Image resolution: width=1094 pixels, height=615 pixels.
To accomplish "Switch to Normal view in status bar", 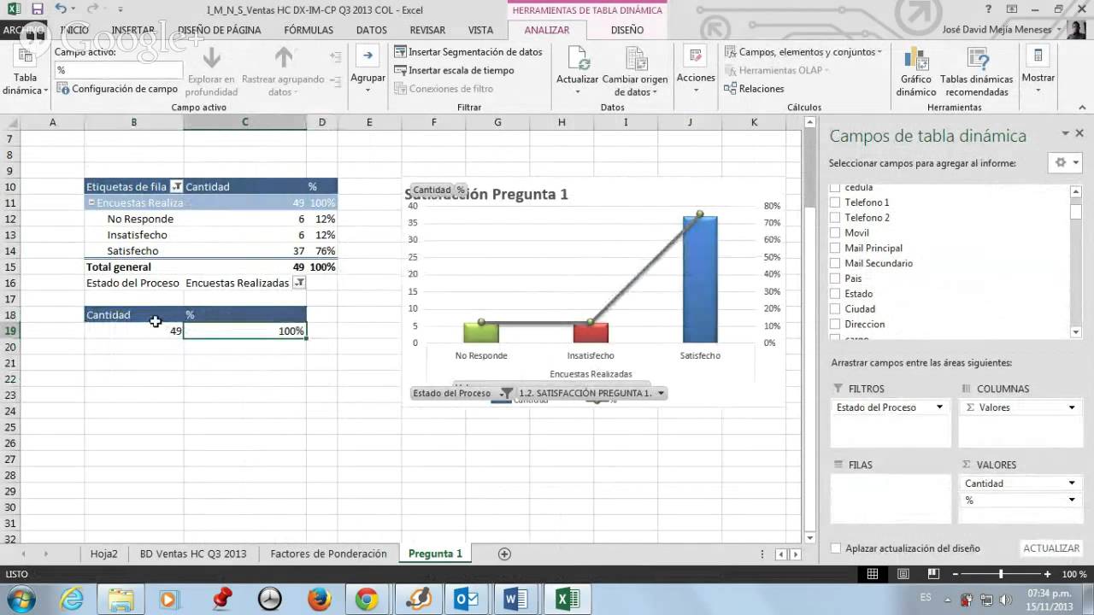I will click(x=873, y=574).
